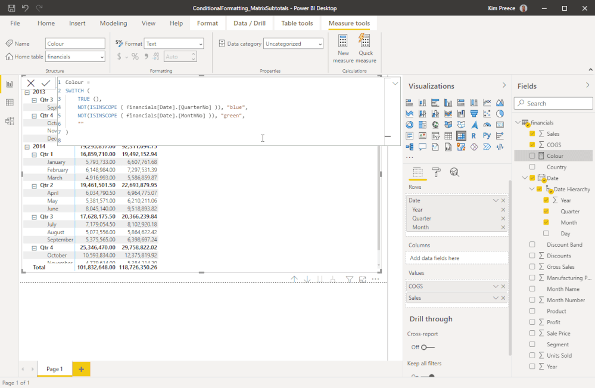Open the Home table dropdown
Screen dimensions: 595x388
coord(75,57)
